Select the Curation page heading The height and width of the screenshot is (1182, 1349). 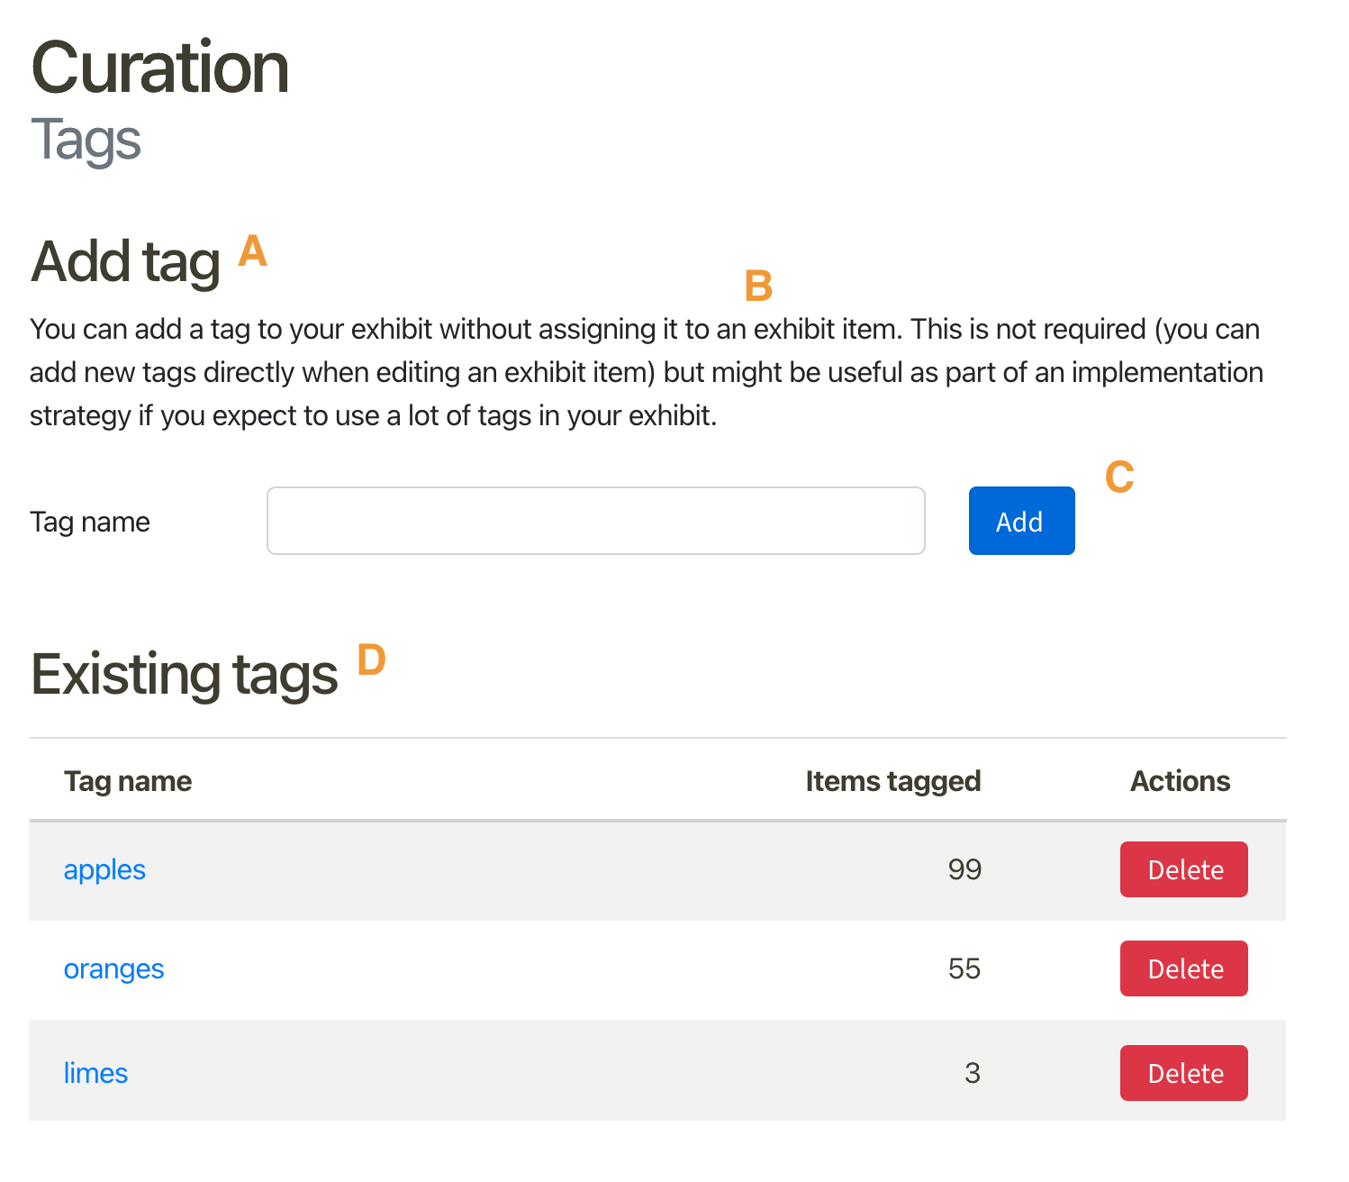pos(159,68)
